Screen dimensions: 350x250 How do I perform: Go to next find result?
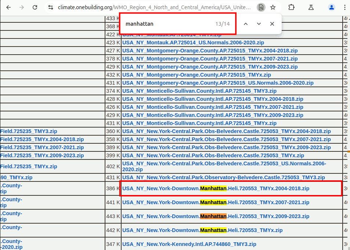point(259,24)
